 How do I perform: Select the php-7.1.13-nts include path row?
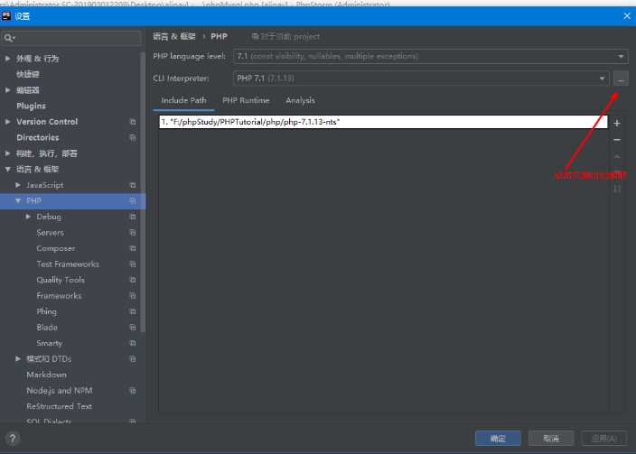[x=383, y=122]
